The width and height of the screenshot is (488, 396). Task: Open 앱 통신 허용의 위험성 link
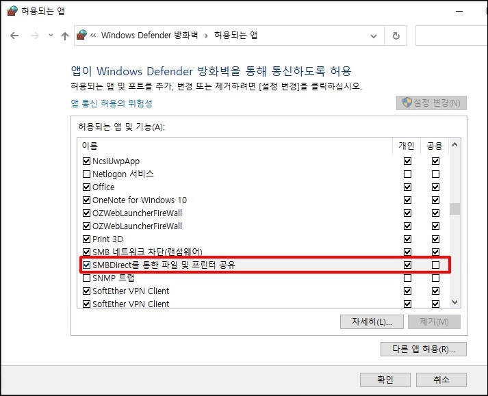point(112,103)
